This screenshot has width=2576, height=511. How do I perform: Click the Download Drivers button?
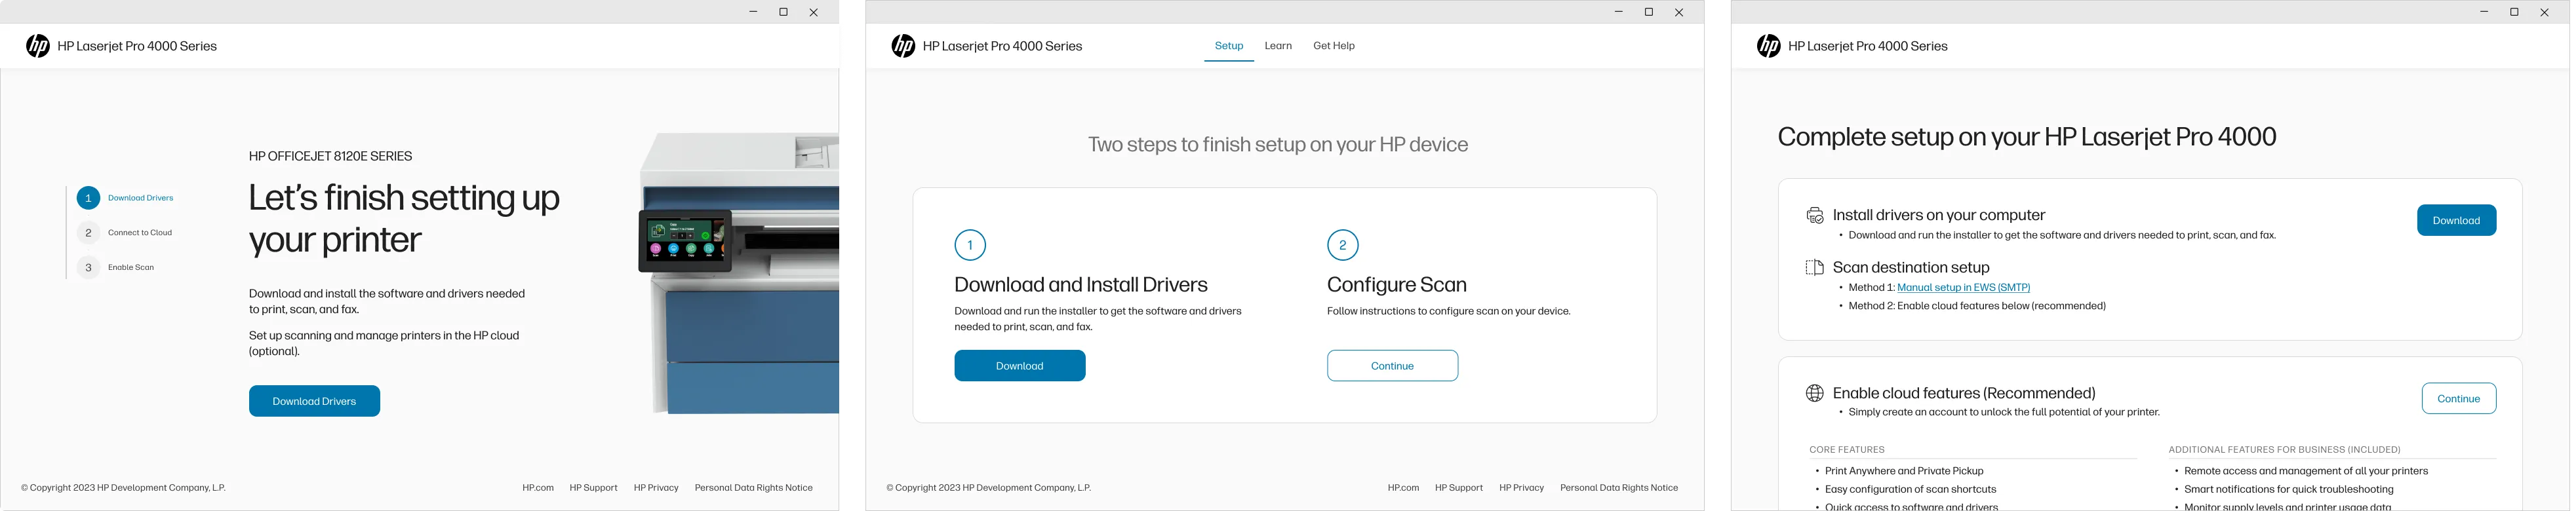pyautogui.click(x=314, y=401)
